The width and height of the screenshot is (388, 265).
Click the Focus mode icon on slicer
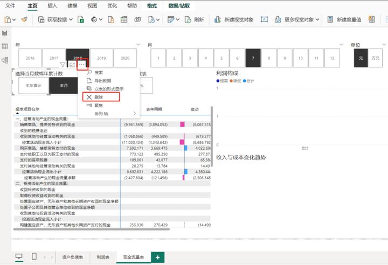pos(72,65)
